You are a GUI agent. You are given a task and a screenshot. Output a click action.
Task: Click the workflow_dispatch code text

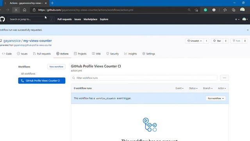click(106, 98)
